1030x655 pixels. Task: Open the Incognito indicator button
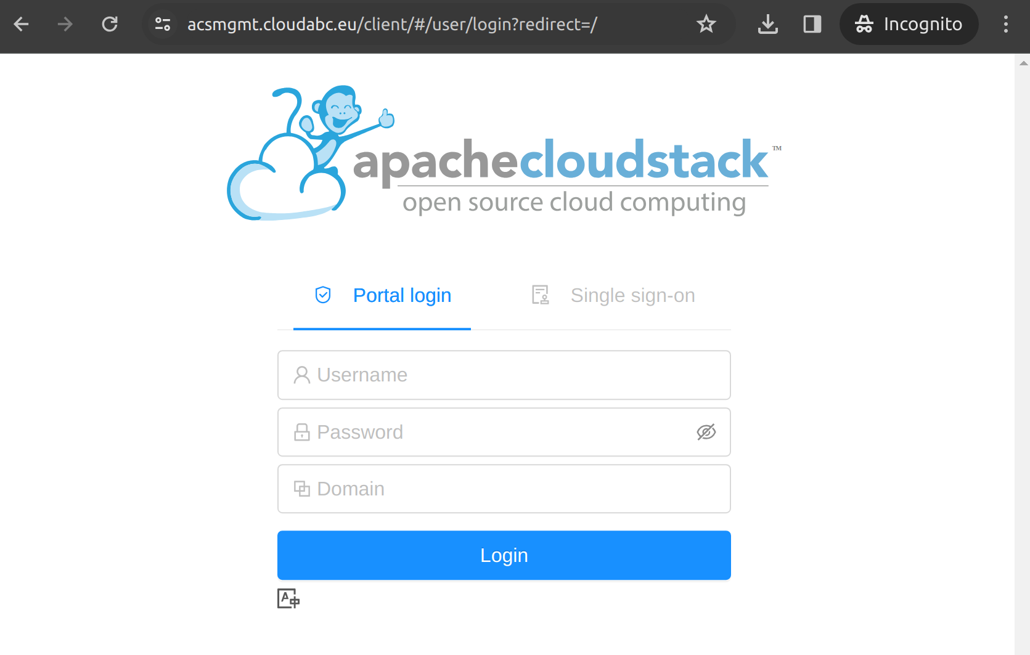coord(909,24)
